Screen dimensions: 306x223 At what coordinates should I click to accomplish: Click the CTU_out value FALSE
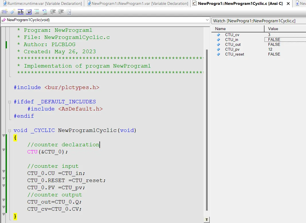(274, 44)
